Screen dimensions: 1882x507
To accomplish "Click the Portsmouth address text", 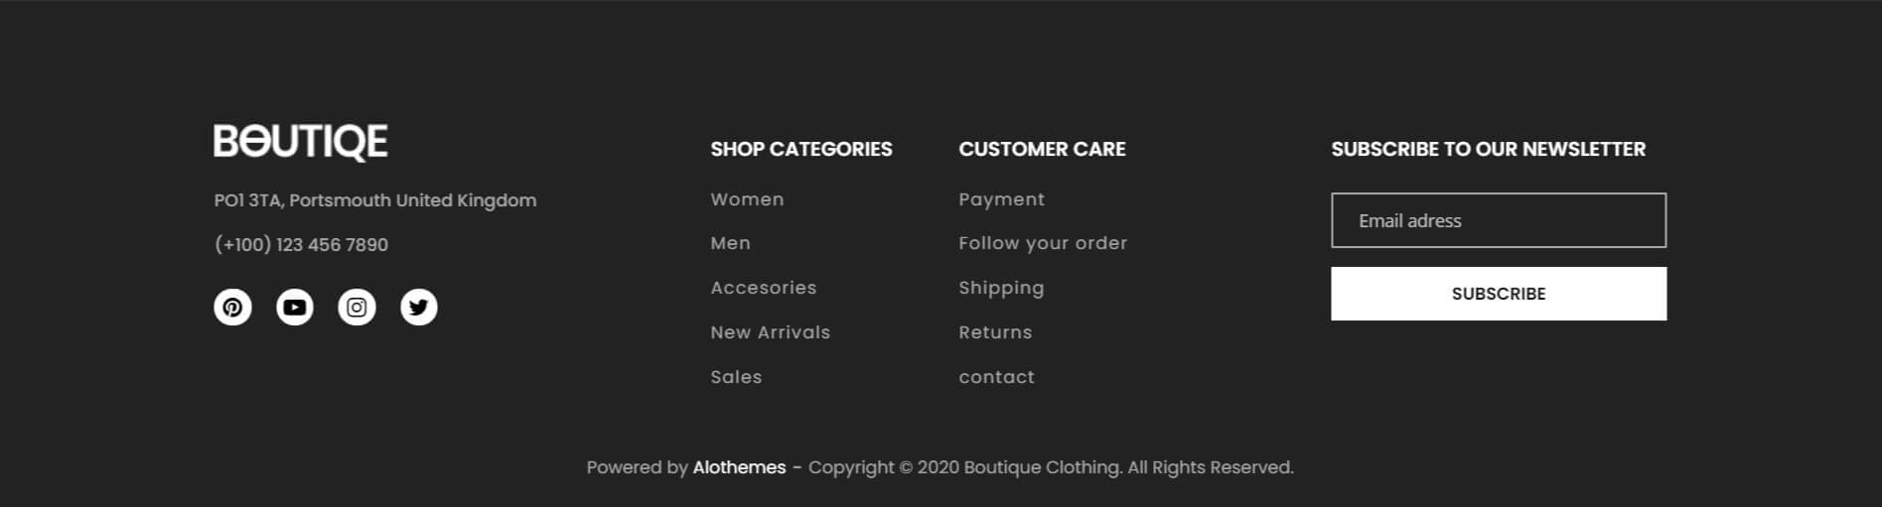I will [374, 200].
